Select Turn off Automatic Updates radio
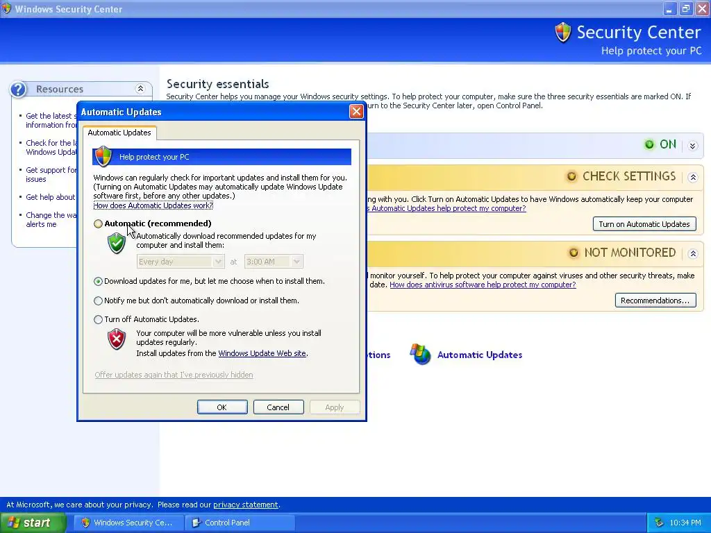This screenshot has width=711, height=533. click(x=98, y=319)
